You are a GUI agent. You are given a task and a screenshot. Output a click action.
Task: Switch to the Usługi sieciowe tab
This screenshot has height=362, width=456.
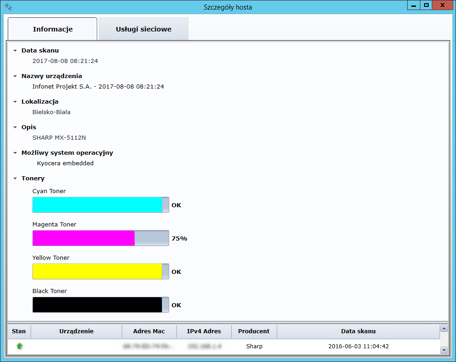pyautogui.click(x=143, y=29)
